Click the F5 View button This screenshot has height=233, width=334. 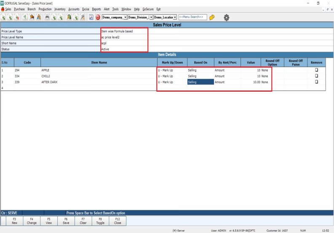pos(49,221)
